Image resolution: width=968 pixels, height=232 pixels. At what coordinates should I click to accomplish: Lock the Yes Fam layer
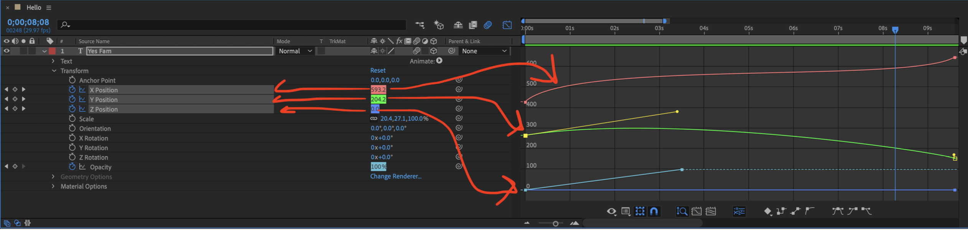point(32,51)
